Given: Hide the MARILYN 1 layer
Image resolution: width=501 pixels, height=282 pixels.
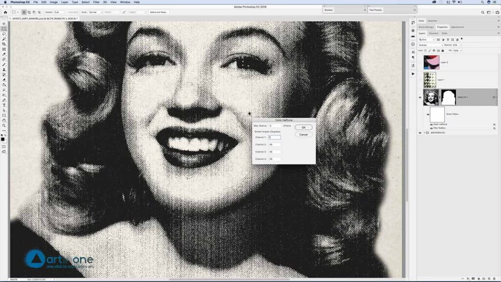Looking at the screenshot, I should 420,97.
